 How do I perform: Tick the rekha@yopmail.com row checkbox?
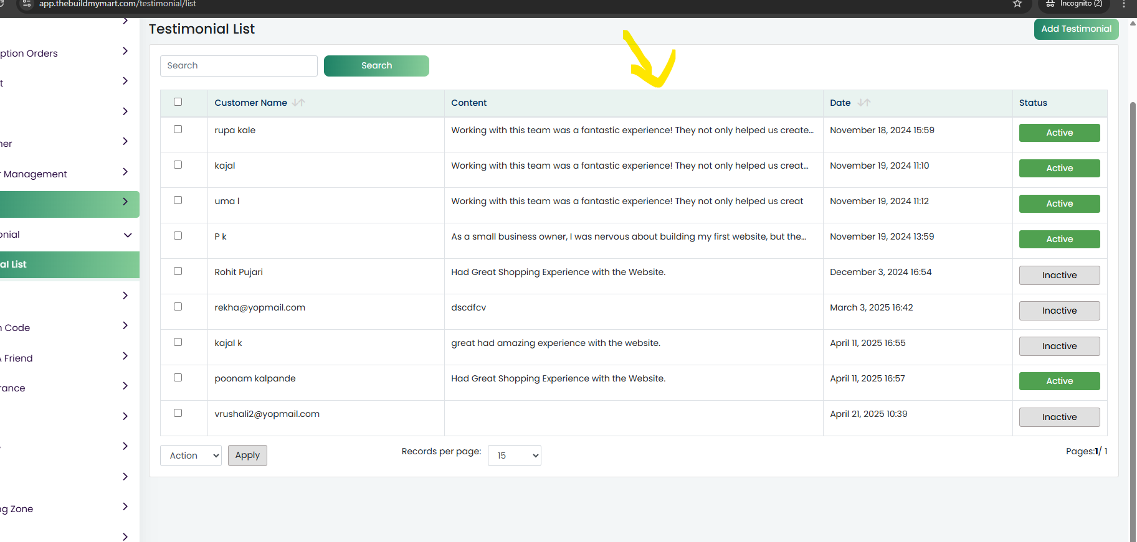tap(178, 307)
